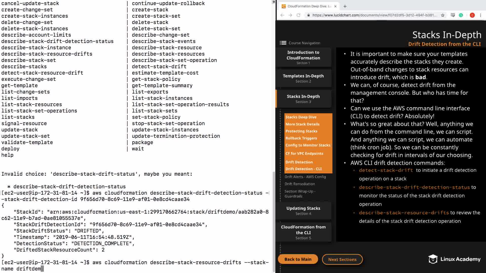Screen dimensions: 486x273
Task: Click the green Grammarly extension icon
Action: pos(461,15)
